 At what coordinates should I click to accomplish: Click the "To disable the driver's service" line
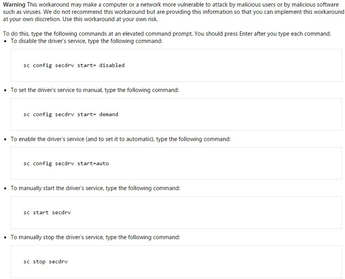click(x=87, y=41)
